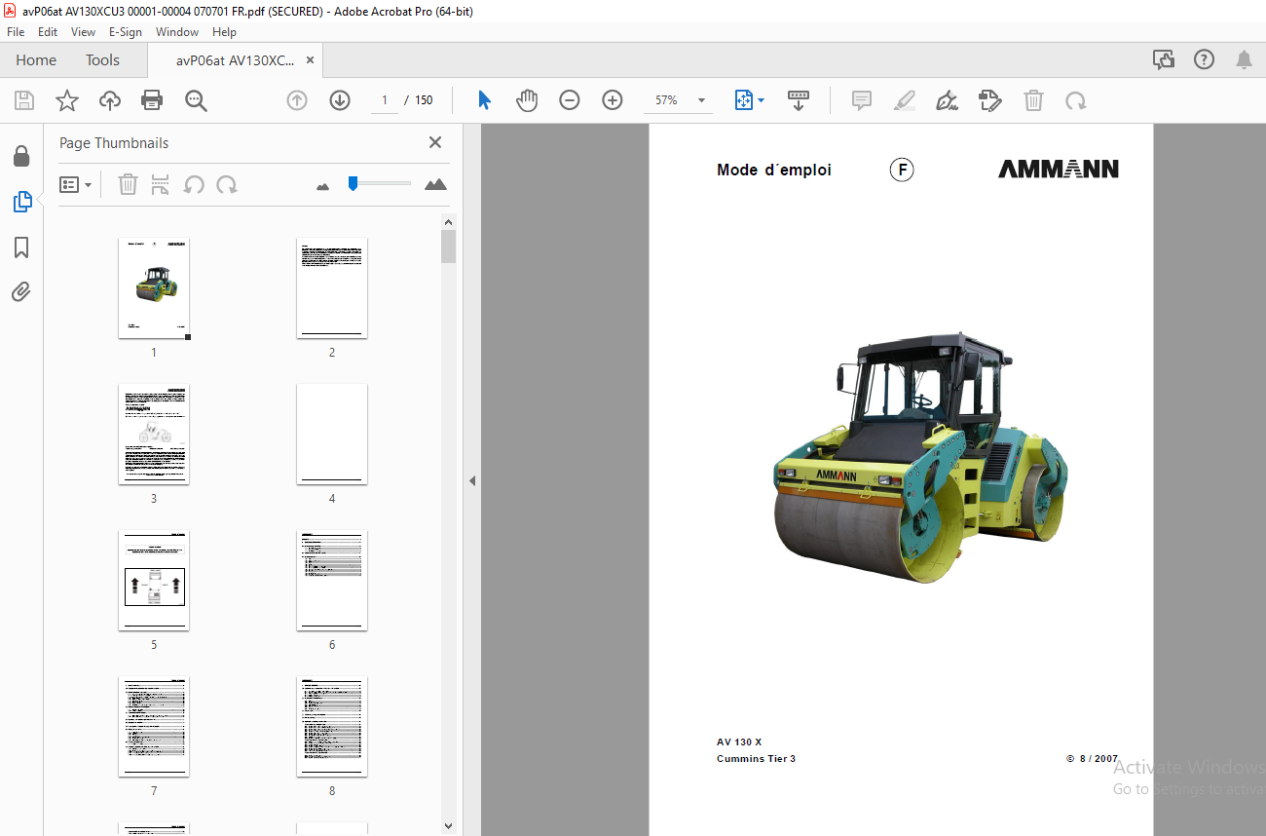Close the Page Thumbnails panel

pyautogui.click(x=435, y=142)
